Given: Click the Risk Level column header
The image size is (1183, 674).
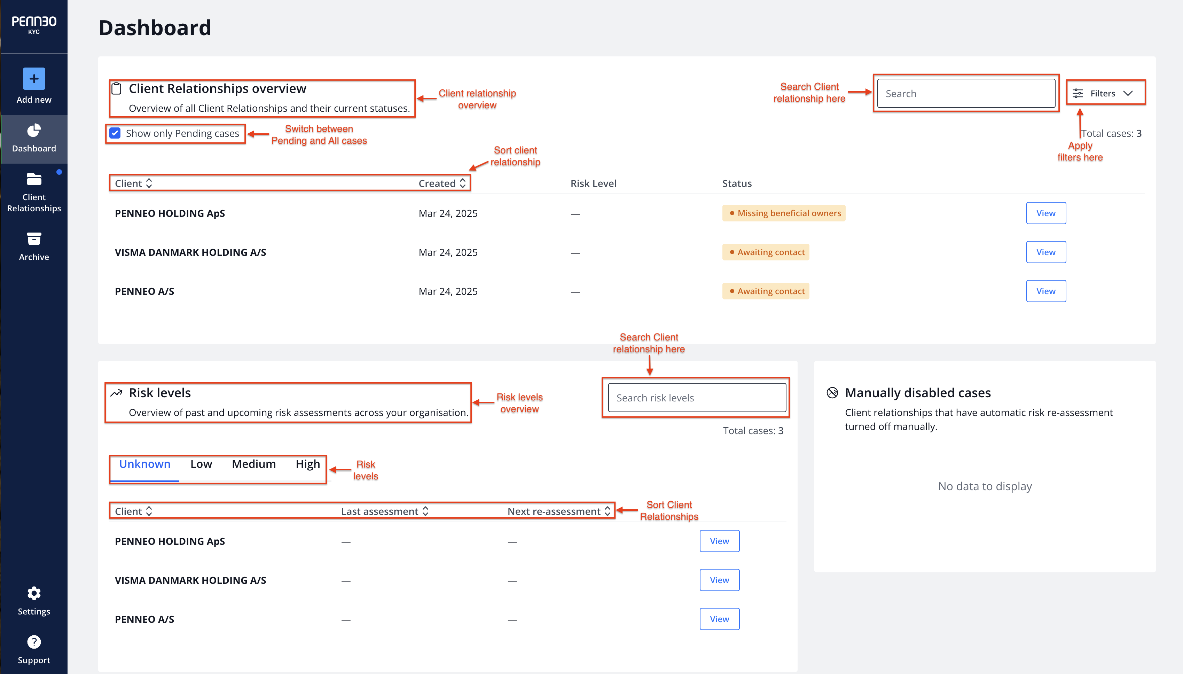Looking at the screenshot, I should 593,183.
